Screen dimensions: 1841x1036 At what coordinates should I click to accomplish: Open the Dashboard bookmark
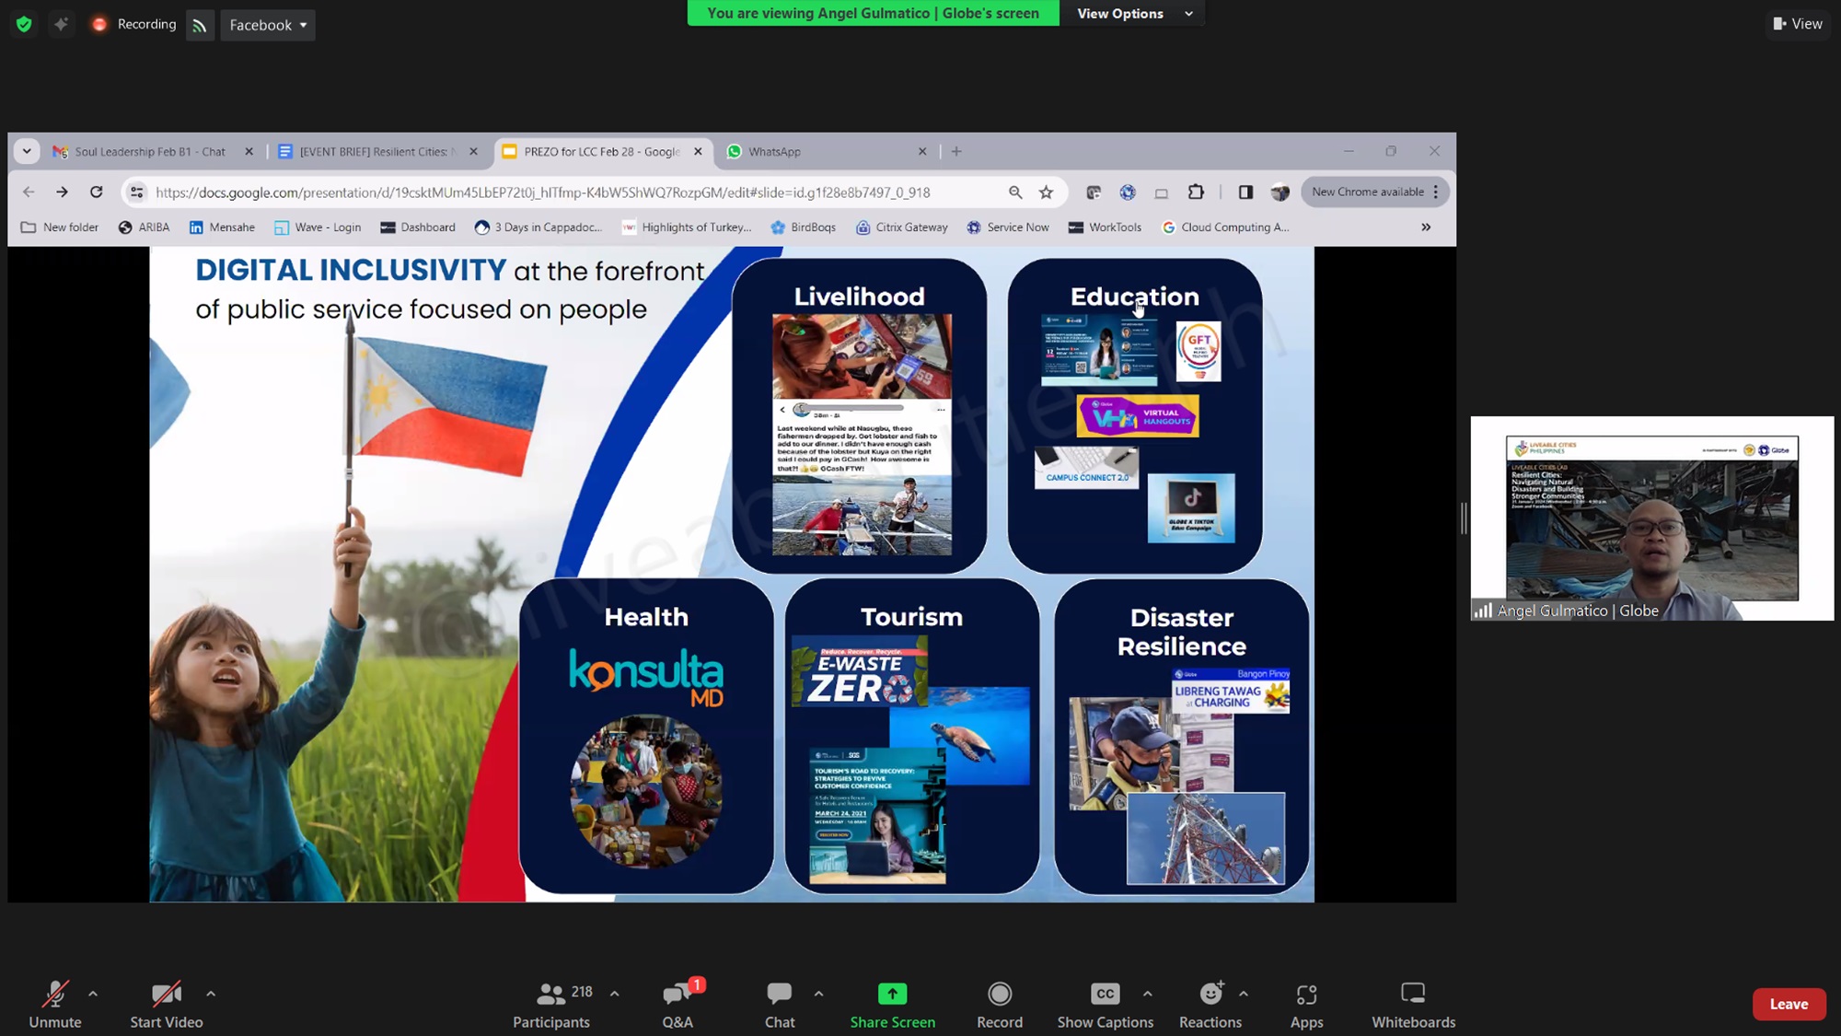(418, 227)
